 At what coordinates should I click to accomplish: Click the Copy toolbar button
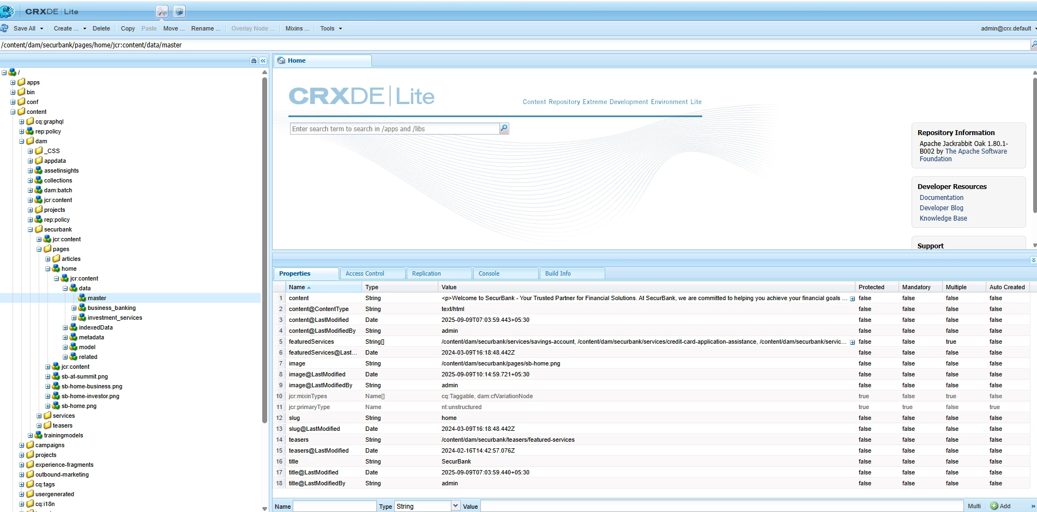[x=128, y=28]
